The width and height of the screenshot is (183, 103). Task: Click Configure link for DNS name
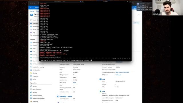(x=118, y=75)
